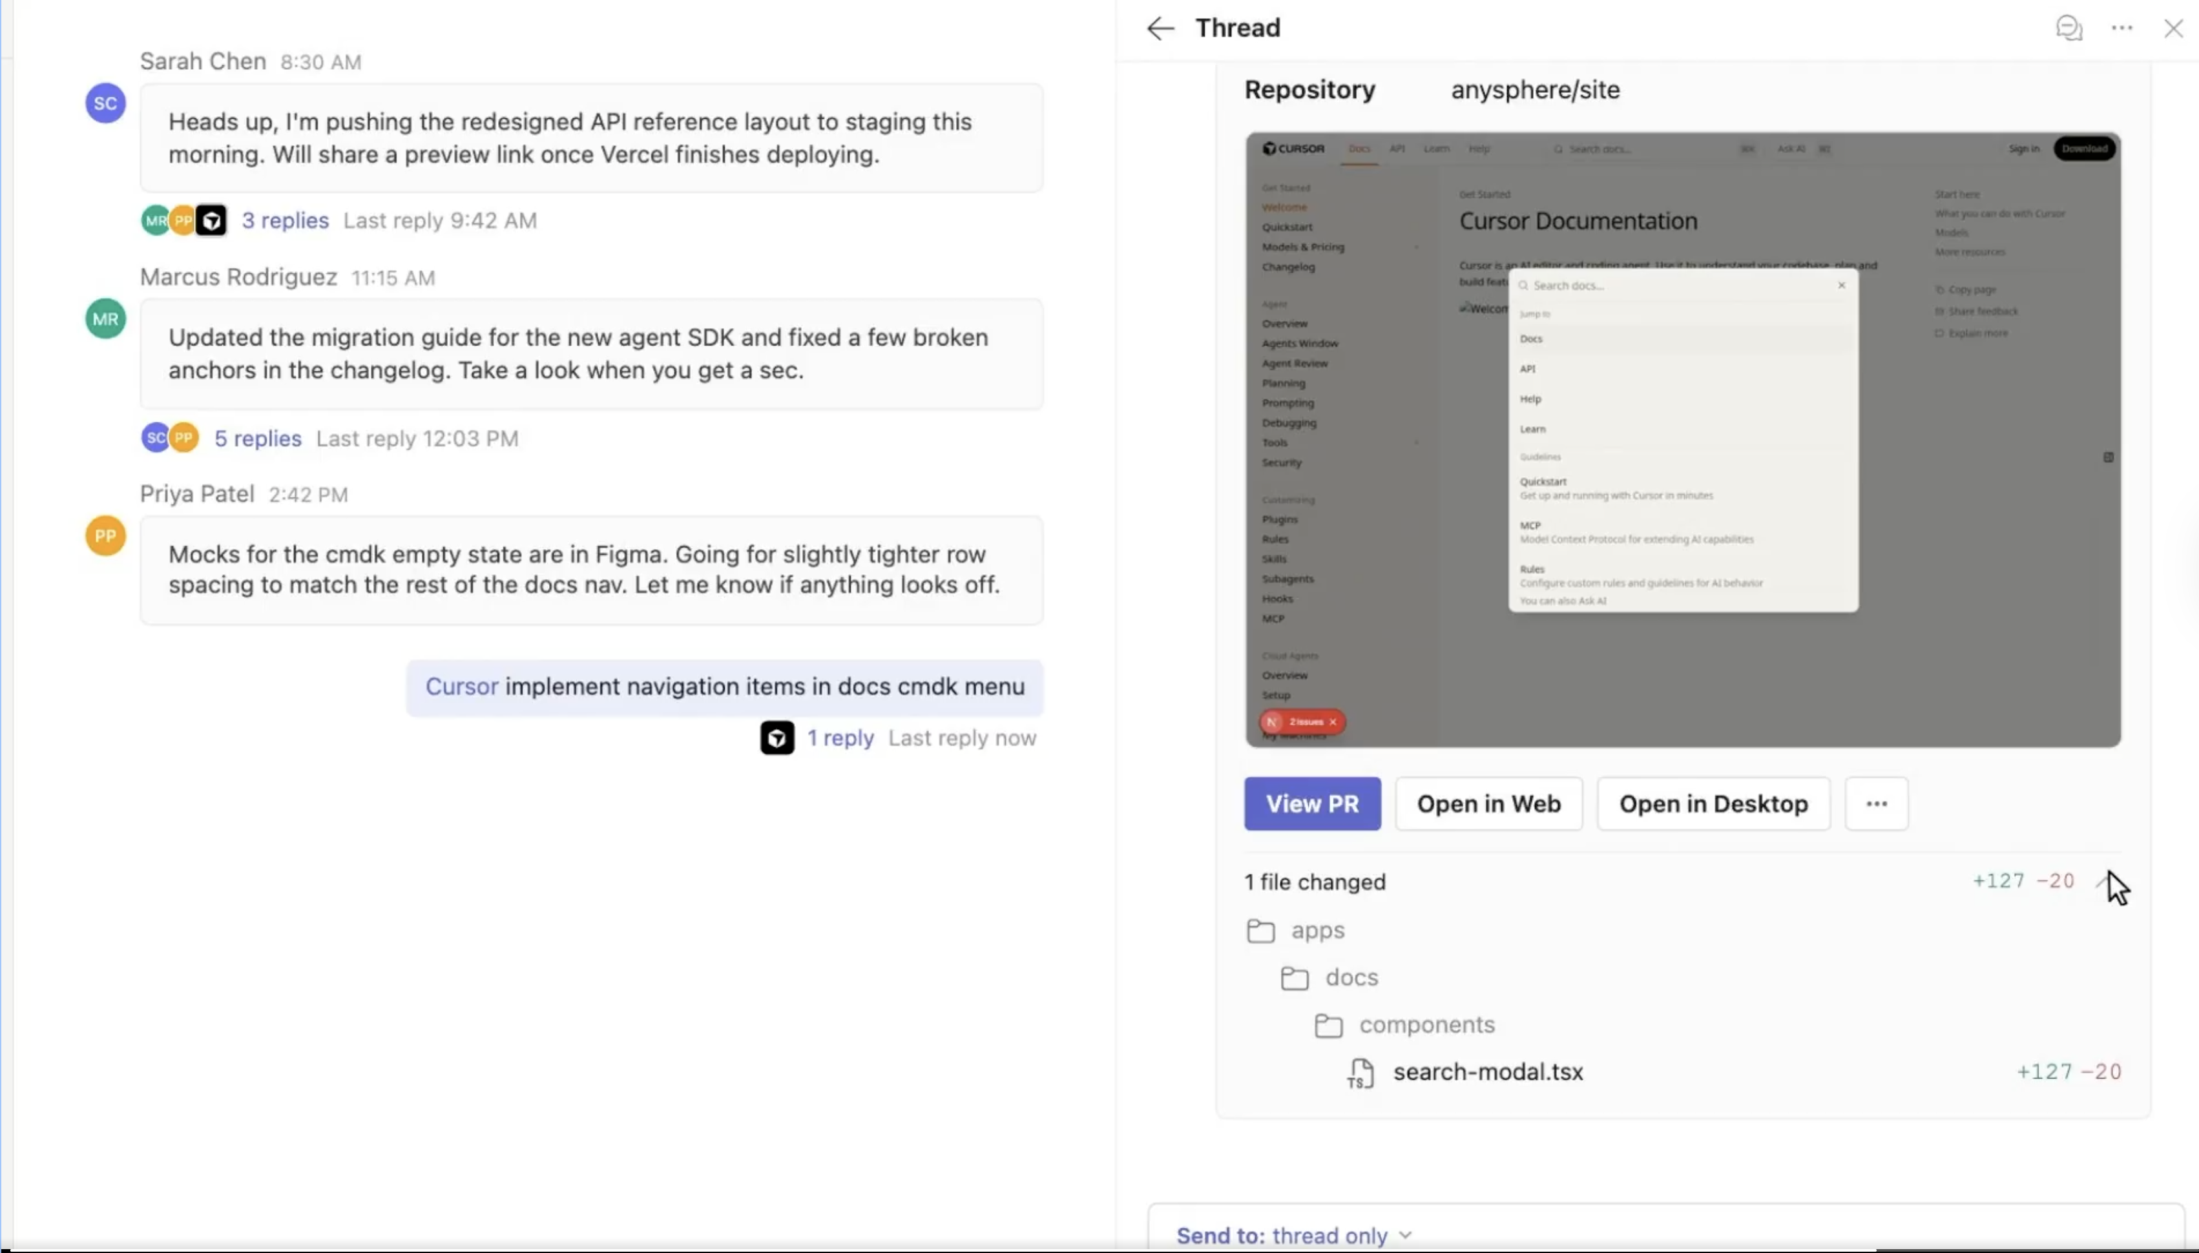Open the search-modal.tsx file
Image resolution: width=2199 pixels, height=1253 pixels.
[x=1488, y=1072]
